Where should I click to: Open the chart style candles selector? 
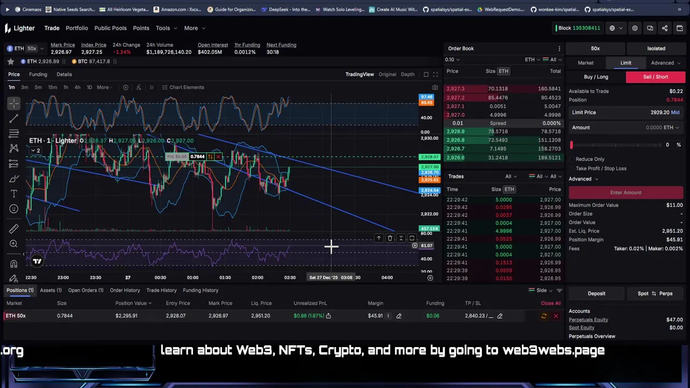coord(151,87)
